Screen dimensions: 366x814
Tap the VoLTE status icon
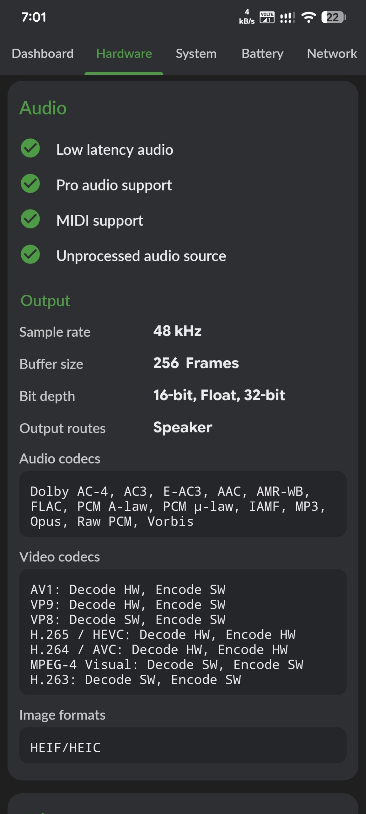[267, 17]
